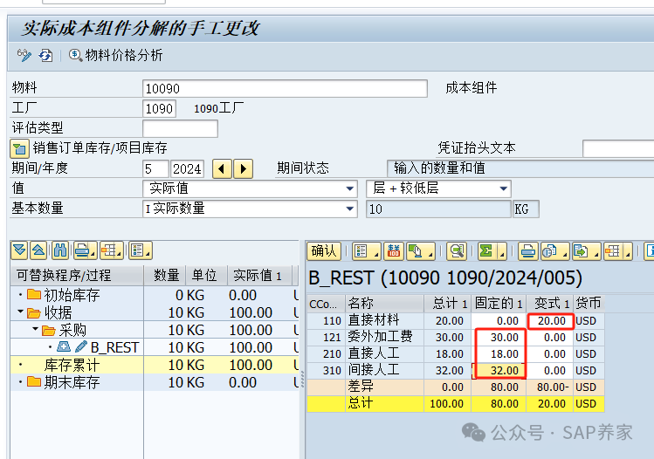Image resolution: width=654 pixels, height=459 pixels.
Task: Open the left print icon dropdown arrow
Action: (93, 253)
